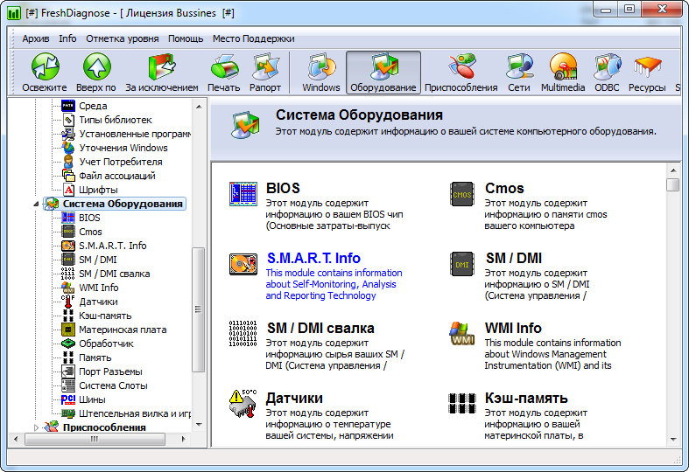Click main panel scroll up arrow
689x472 pixels.
673,170
